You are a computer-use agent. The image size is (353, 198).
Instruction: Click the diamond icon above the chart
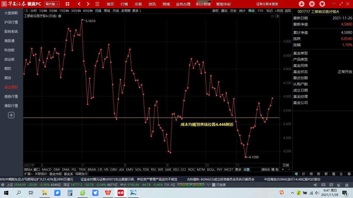272,16
